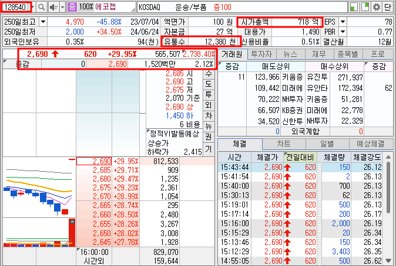Click the 차 side button
Image resolution: width=396 pixels, height=266 pixels.
pyautogui.click(x=209, y=115)
